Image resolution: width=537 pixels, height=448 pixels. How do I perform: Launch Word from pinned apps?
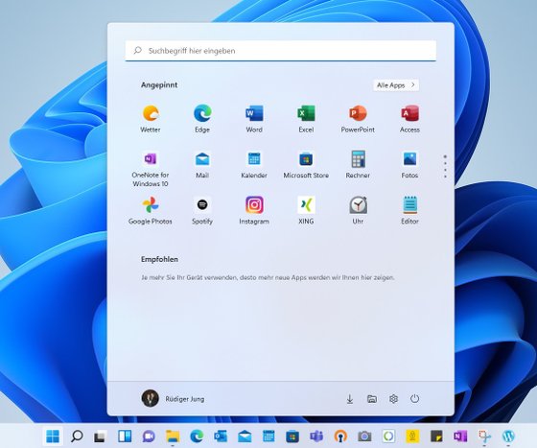254,119
